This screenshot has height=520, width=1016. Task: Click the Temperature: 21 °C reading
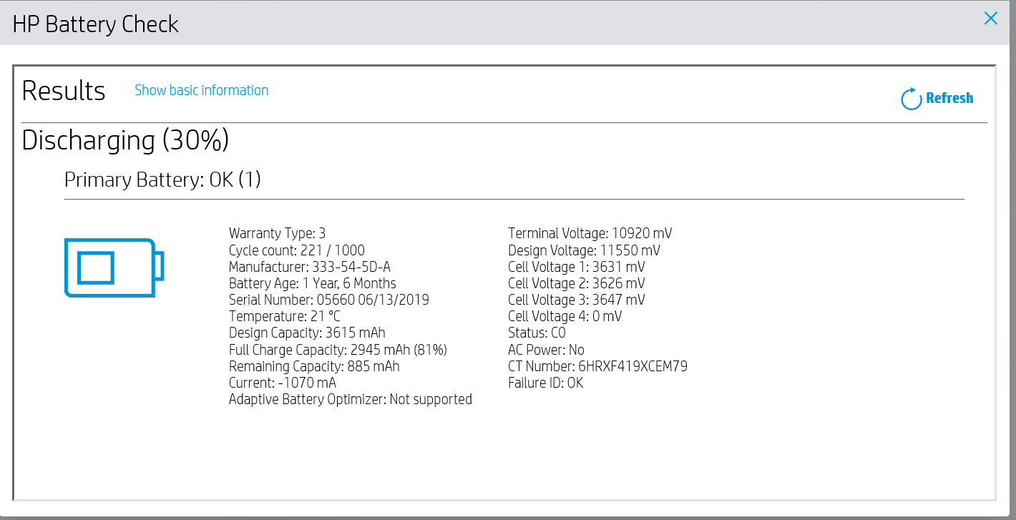(x=285, y=316)
